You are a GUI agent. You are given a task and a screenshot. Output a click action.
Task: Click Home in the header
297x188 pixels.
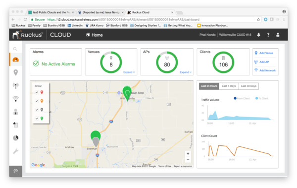(x=95, y=35)
